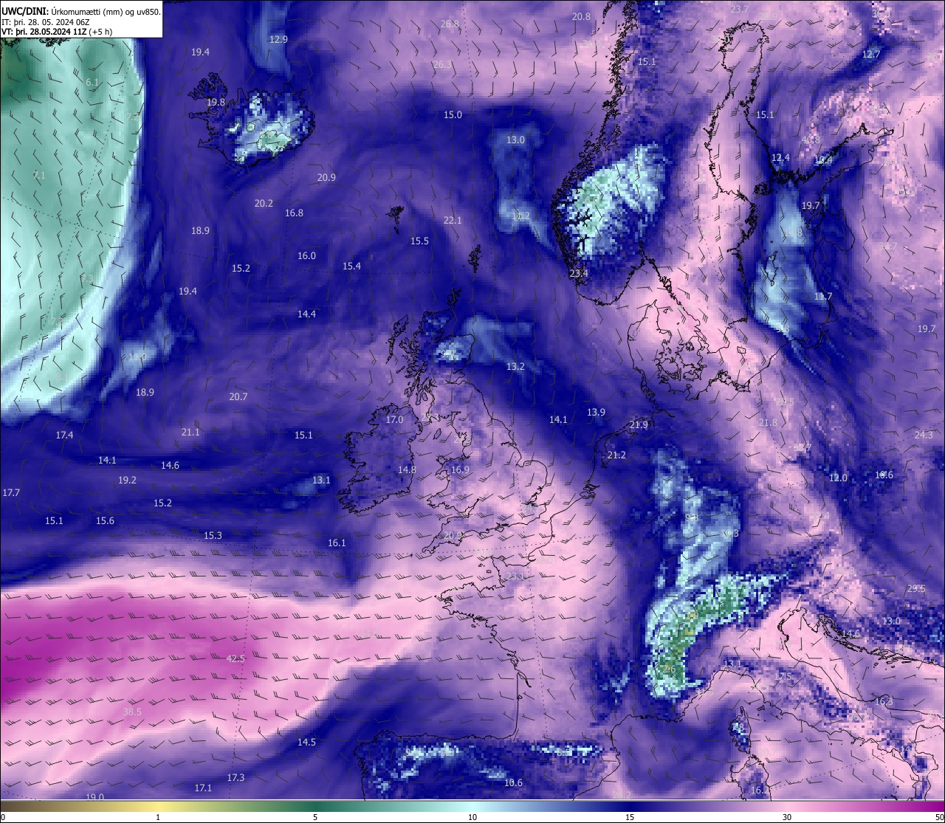Click the 5 tick label on the color scale
The height and width of the screenshot is (823, 945).
[315, 817]
